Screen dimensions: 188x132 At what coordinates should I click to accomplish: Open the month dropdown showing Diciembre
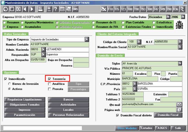pyautogui.click(x=168, y=17)
